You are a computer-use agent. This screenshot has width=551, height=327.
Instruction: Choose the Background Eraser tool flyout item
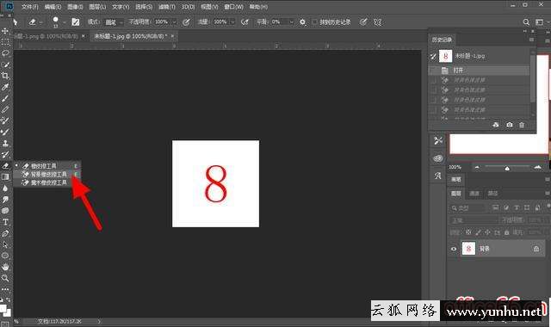[47, 174]
